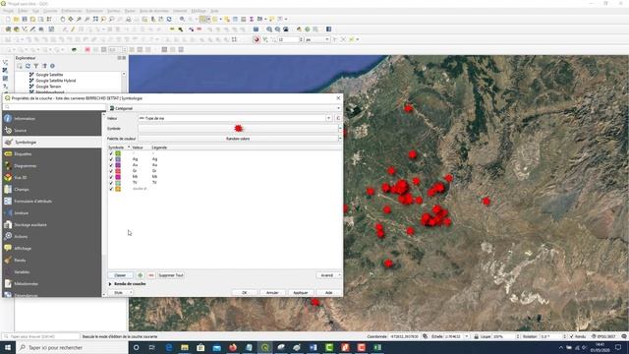
Task: Click the red minus remove category button
Action: [150, 275]
